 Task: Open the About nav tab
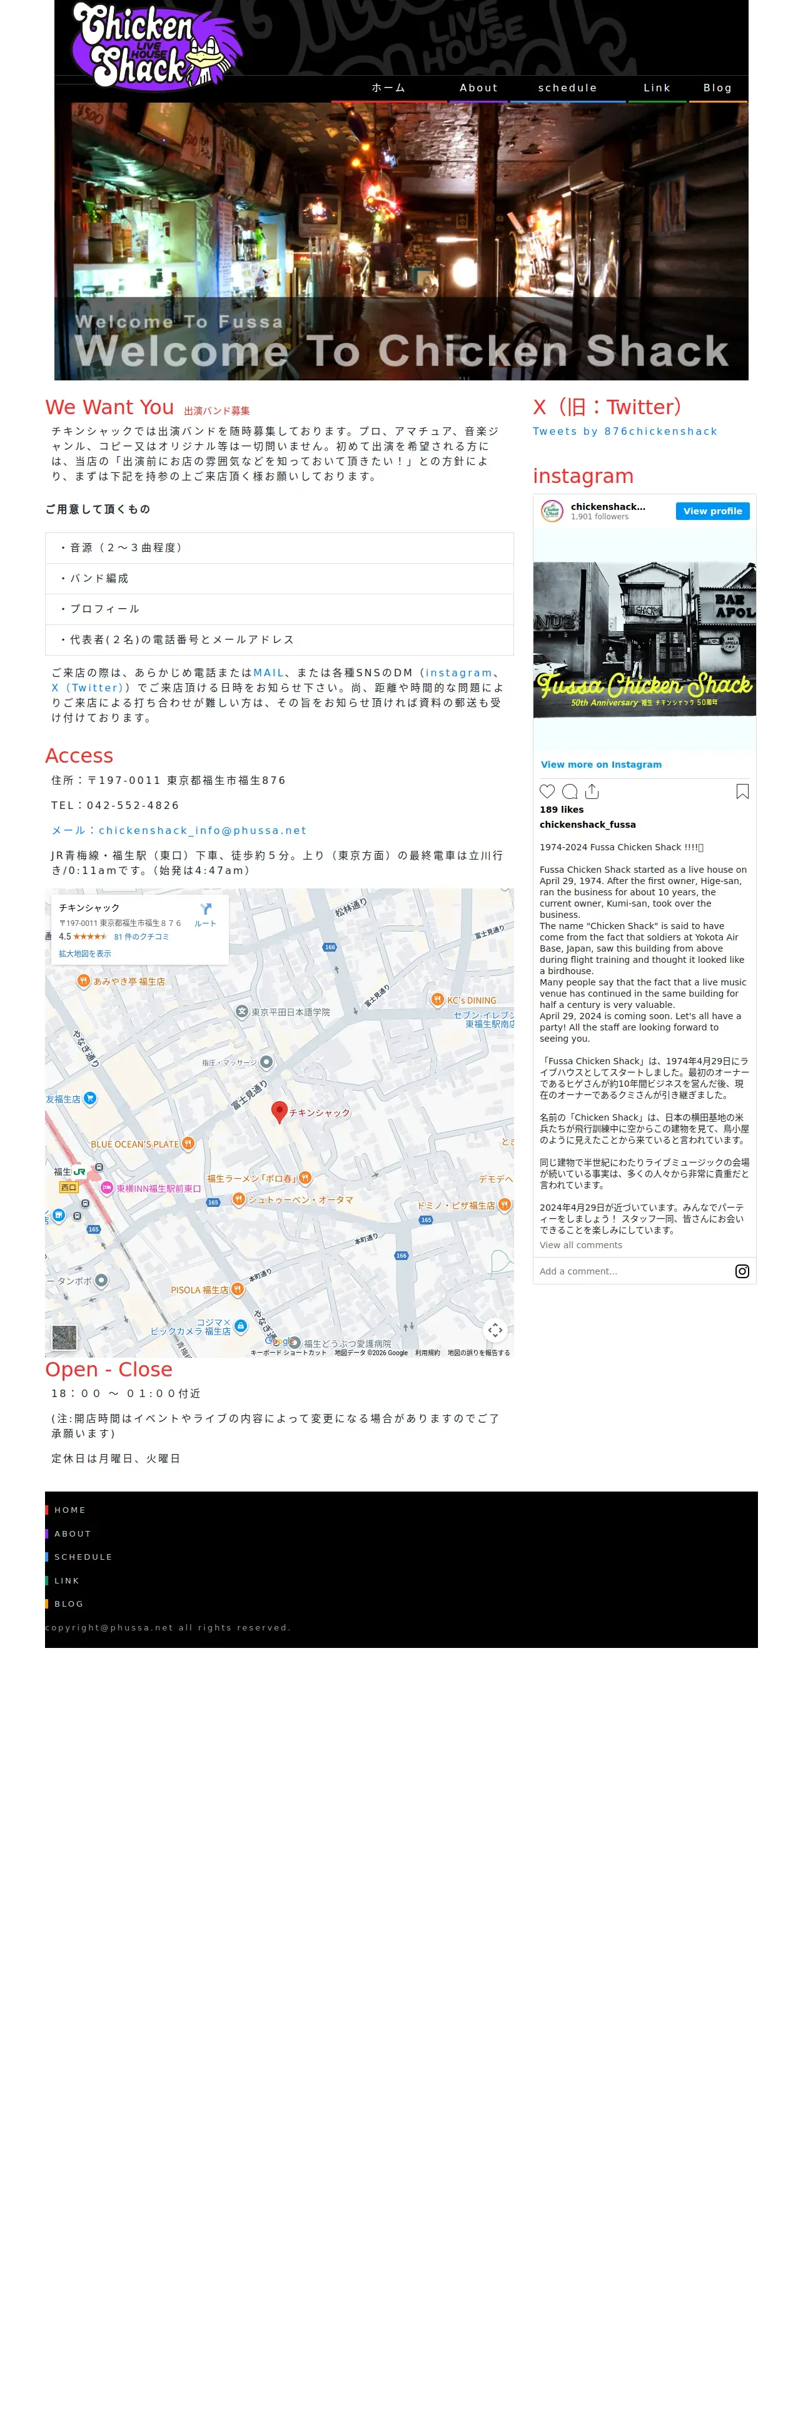tap(478, 88)
